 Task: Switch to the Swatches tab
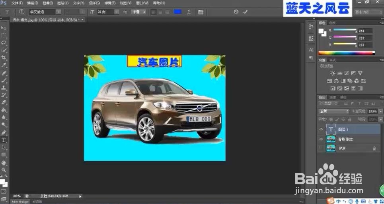[332, 23]
